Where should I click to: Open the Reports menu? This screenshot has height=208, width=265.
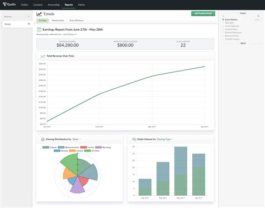coord(69,4)
